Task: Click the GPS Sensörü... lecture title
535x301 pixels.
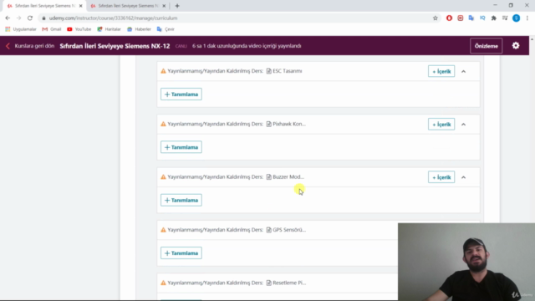Action: coord(289,230)
